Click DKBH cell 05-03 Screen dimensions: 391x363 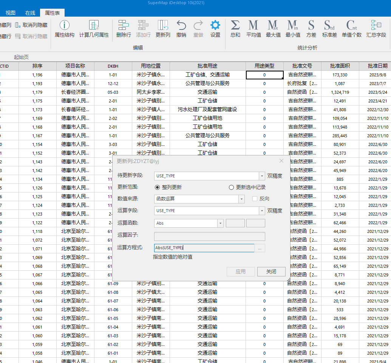click(x=113, y=92)
